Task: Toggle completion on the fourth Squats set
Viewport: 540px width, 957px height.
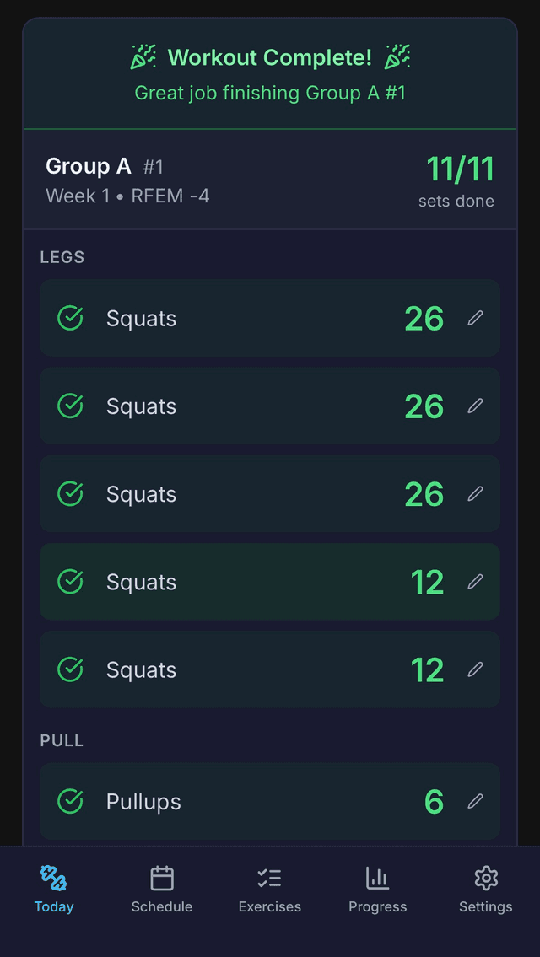Action: click(70, 581)
